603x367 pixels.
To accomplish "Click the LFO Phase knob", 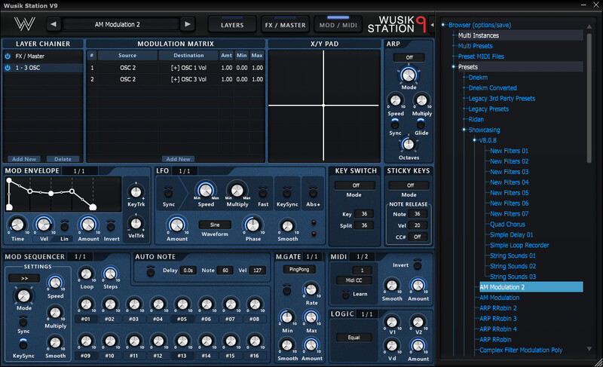I will point(253,225).
